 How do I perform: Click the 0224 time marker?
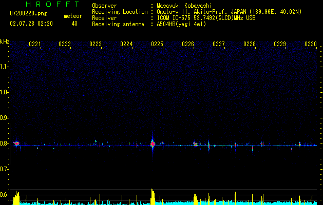[x=126, y=44]
